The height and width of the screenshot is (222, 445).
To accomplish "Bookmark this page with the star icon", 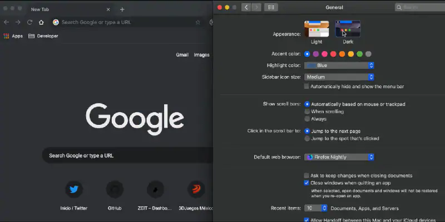I will 198,22.
